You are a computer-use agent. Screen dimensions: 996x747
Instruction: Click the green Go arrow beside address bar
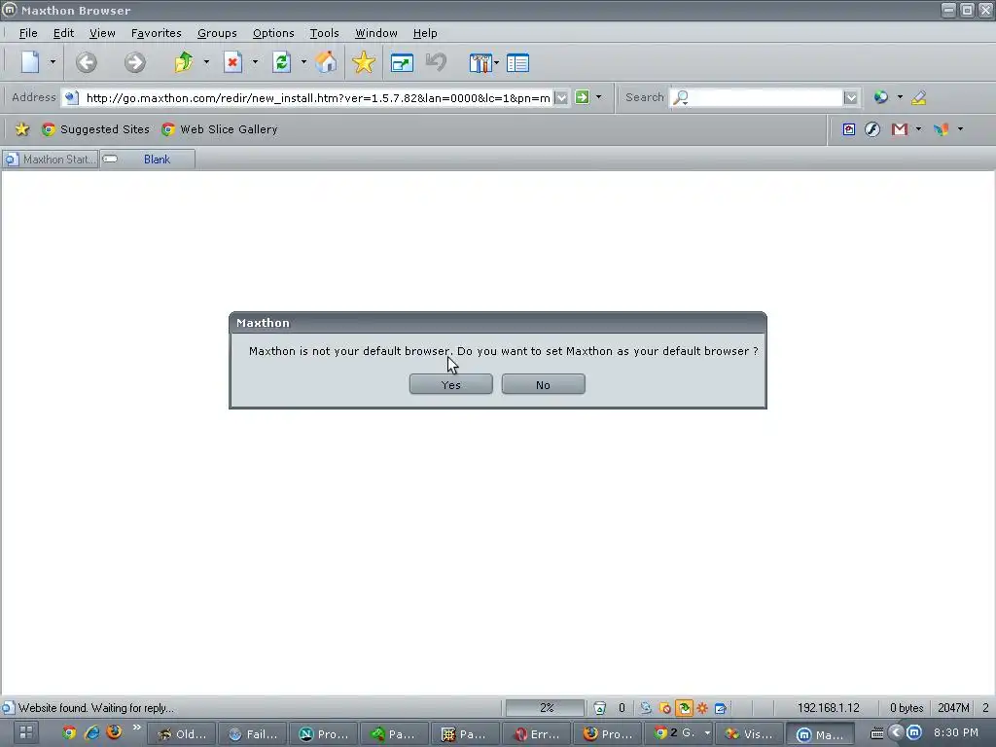(582, 97)
